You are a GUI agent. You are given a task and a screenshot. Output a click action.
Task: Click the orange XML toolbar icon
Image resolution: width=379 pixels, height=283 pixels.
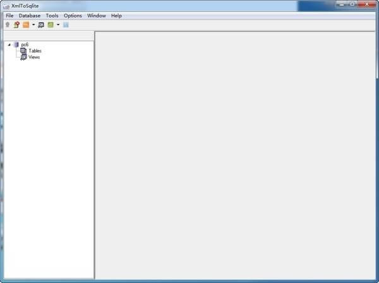click(x=26, y=25)
